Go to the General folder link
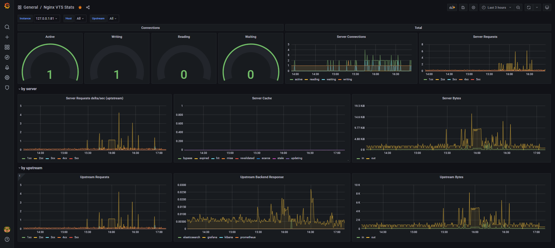 [31, 7]
